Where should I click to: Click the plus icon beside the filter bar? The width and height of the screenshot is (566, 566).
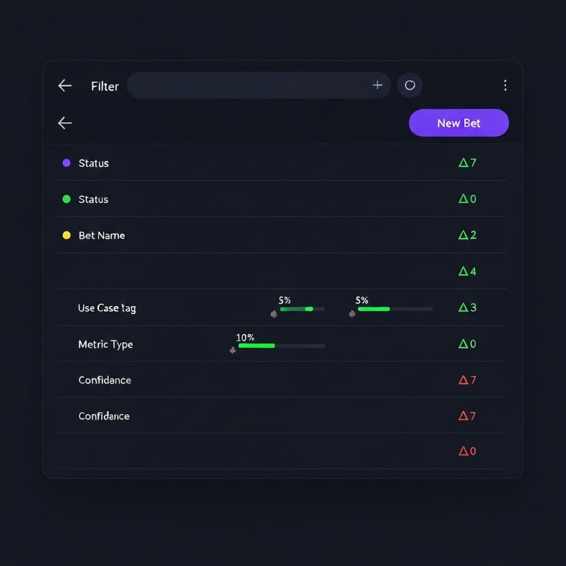coord(378,85)
